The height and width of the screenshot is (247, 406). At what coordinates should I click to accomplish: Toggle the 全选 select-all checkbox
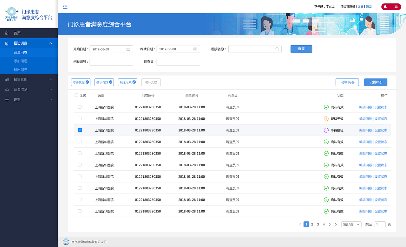pos(76,95)
